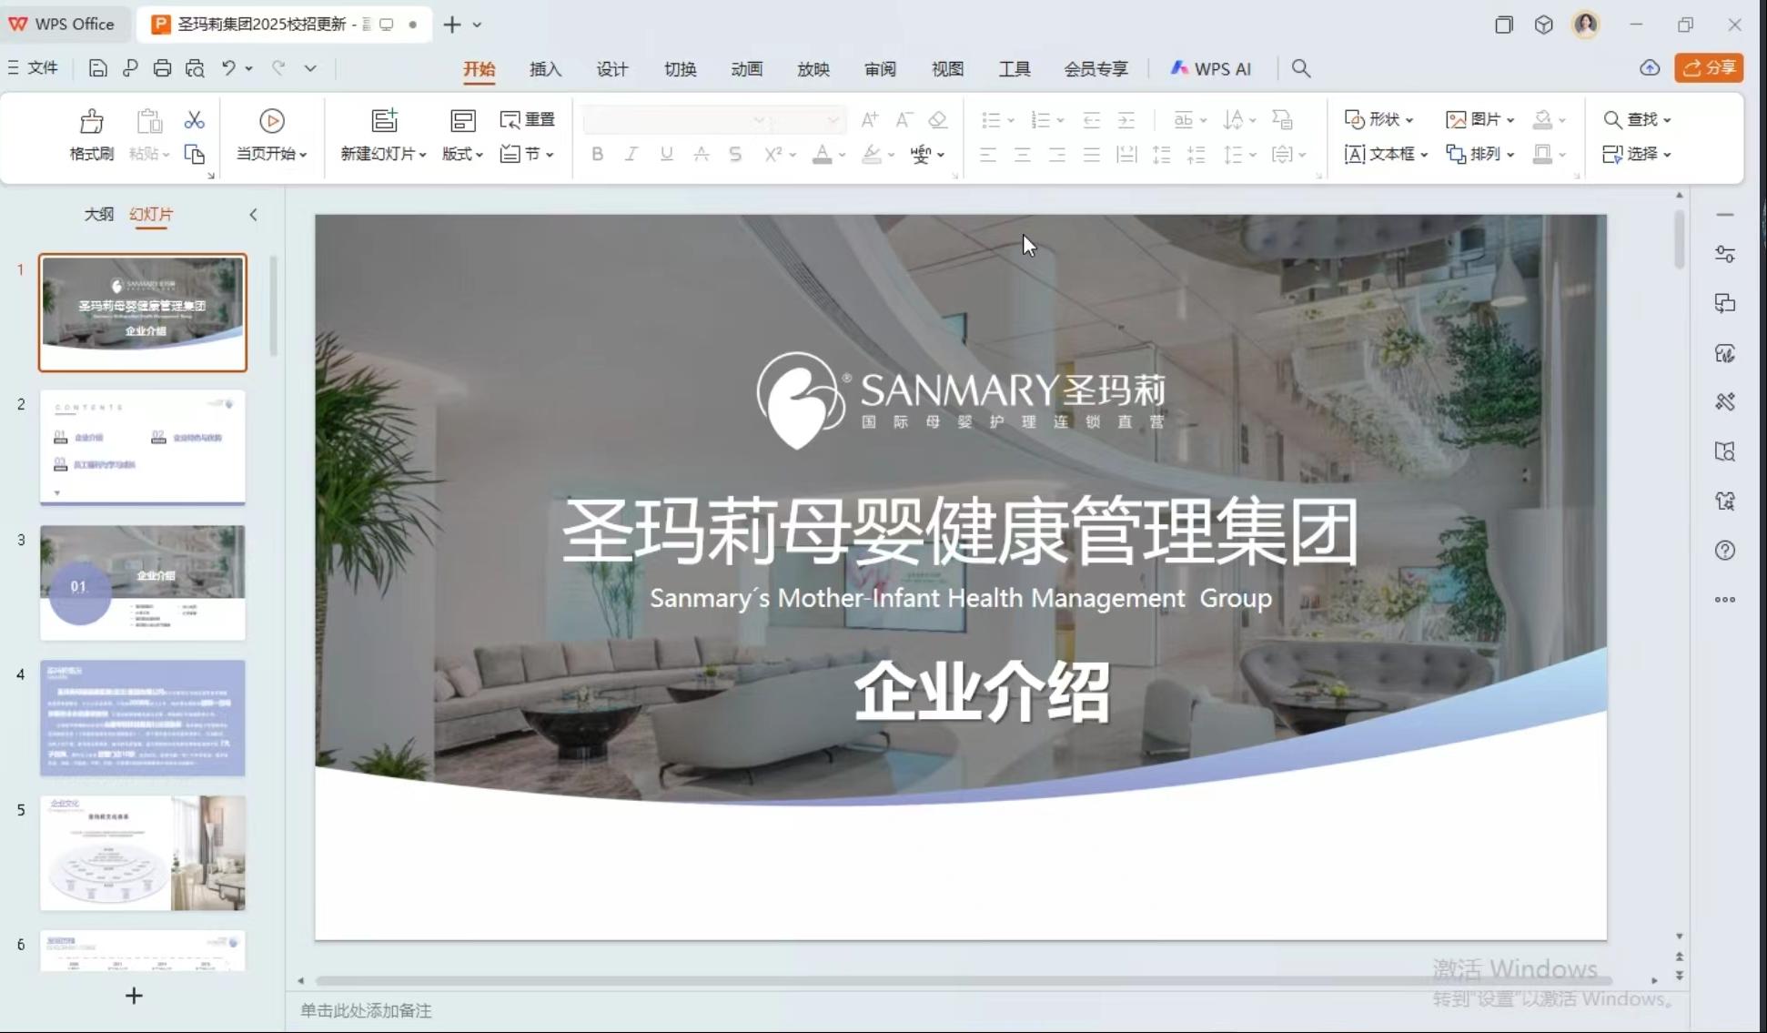Screen dimensions: 1767x1033
Task: Click the search magnifier icon in ribbon
Action: [1301, 69]
